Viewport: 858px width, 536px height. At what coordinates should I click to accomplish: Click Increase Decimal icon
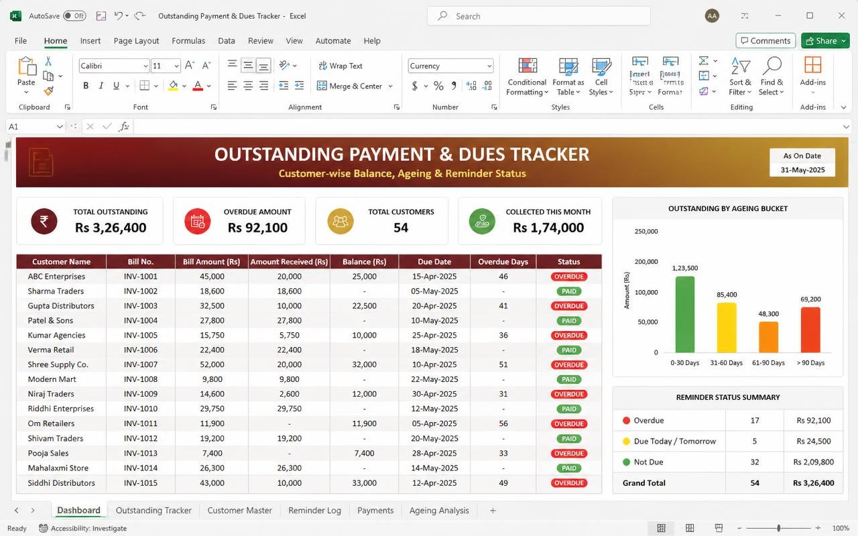[x=471, y=86]
